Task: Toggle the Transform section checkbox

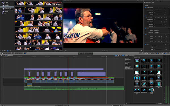Action: (145, 35)
